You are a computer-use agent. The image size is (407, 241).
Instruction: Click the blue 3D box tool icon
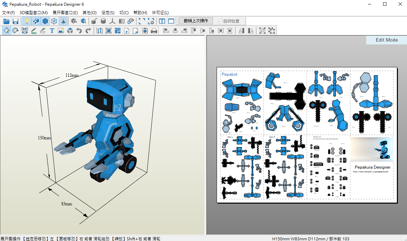70,31
